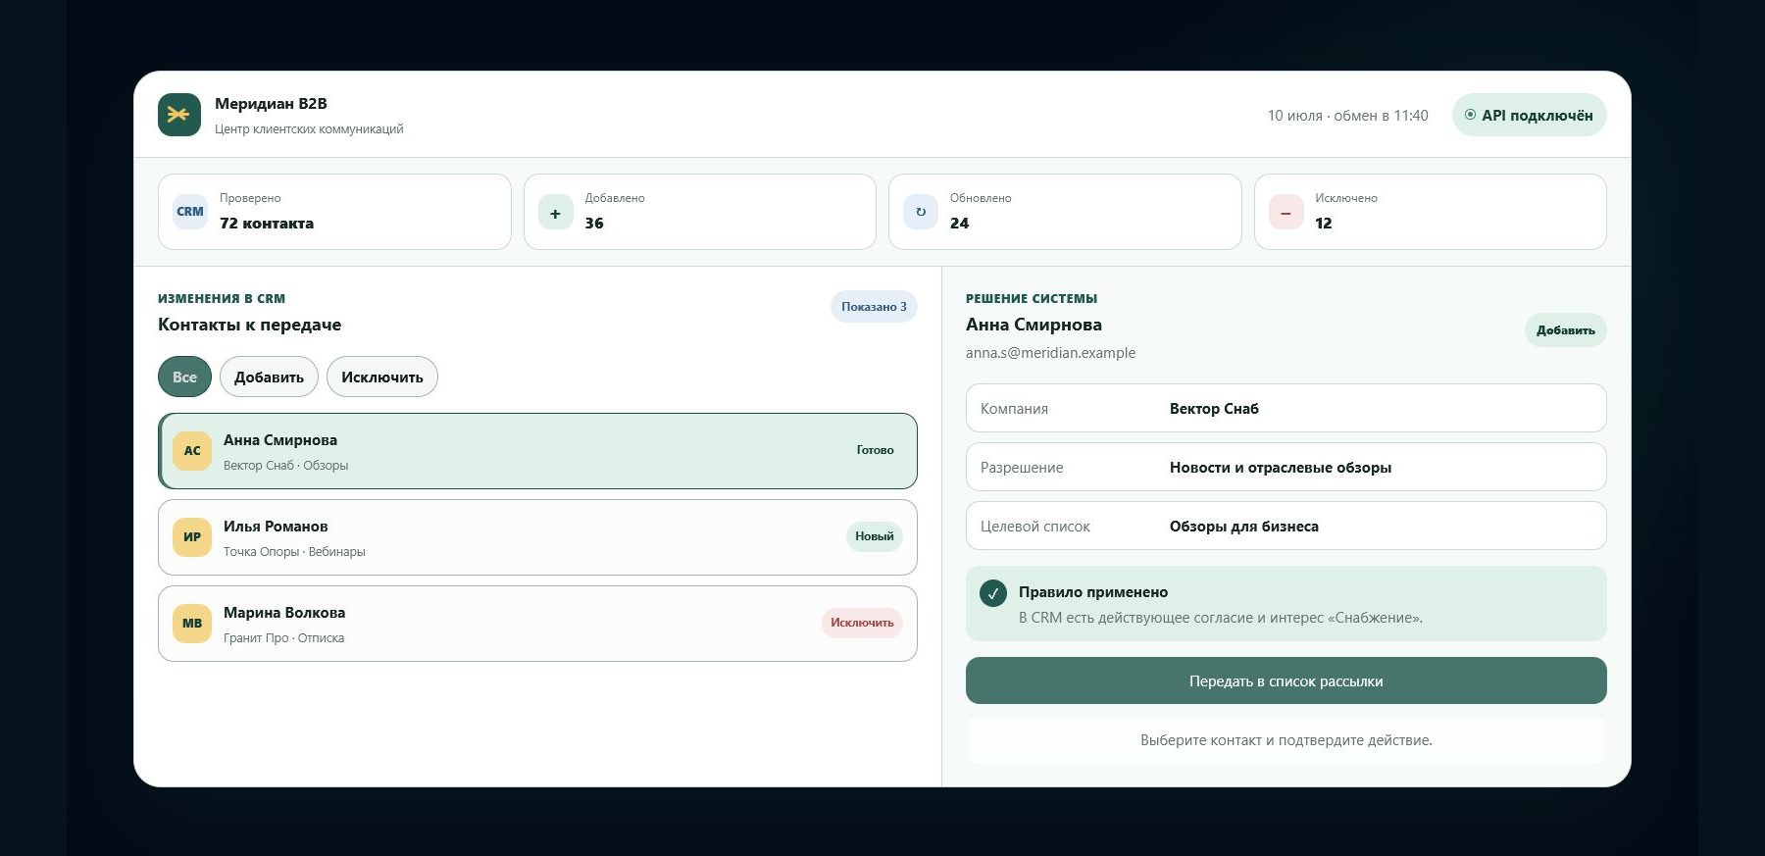Viewport: 1765px width, 856px height.
Task: Click the refresh icon in Обновлено card
Action: coord(921,212)
